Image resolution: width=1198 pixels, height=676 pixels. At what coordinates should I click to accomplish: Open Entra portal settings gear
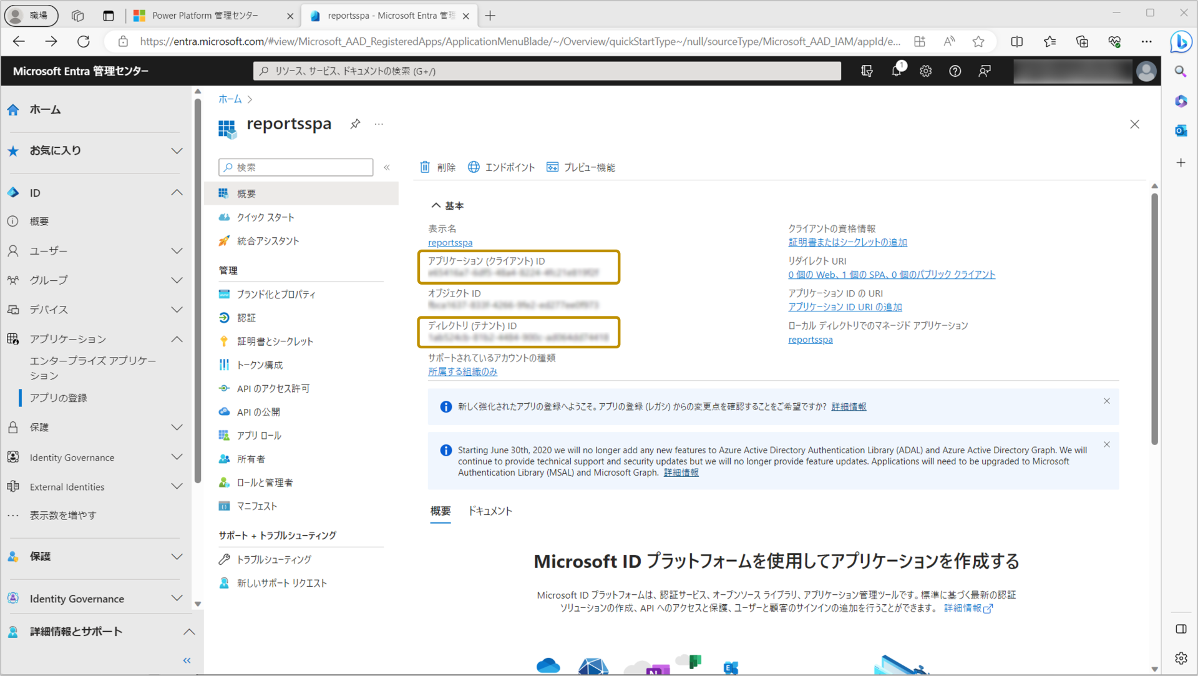[925, 71]
